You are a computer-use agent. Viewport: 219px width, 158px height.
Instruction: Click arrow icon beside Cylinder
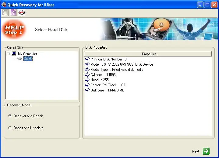[x=87, y=74]
